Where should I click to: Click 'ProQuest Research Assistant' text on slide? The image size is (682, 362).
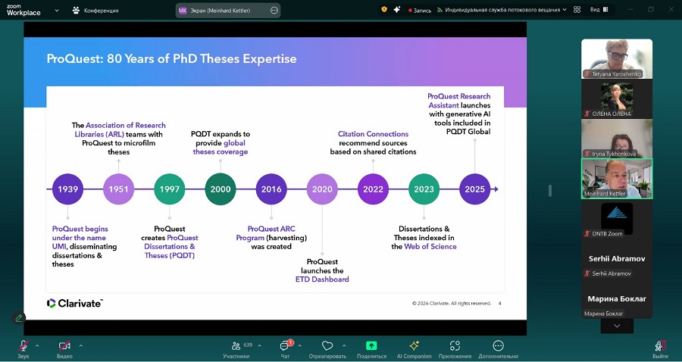pos(459,101)
